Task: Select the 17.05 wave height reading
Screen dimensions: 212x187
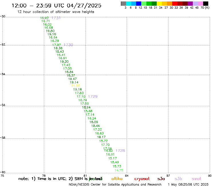Action: [x=67, y=68]
